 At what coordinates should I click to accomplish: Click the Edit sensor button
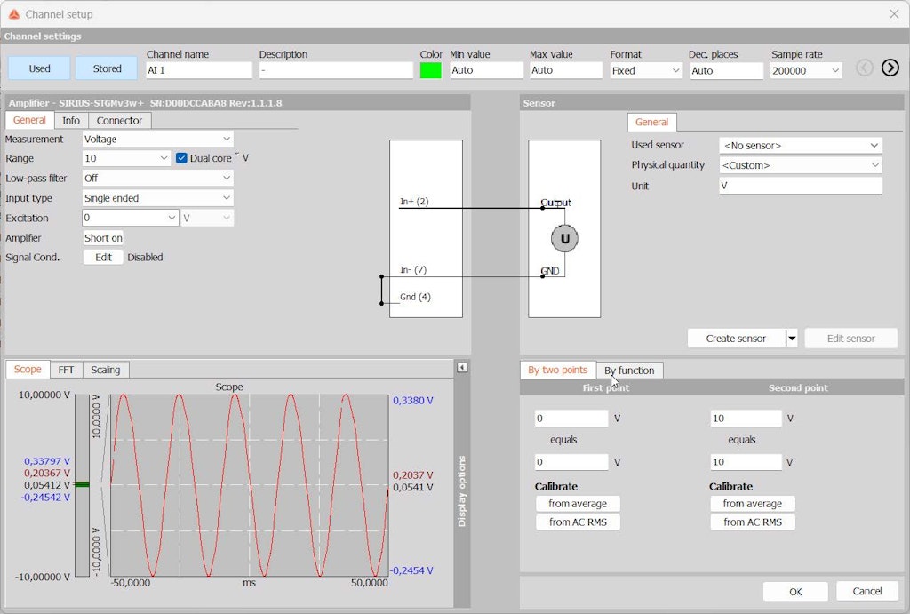(x=850, y=338)
